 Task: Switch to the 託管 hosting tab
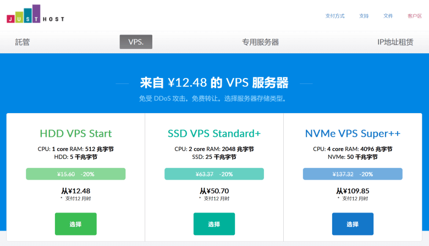click(23, 42)
